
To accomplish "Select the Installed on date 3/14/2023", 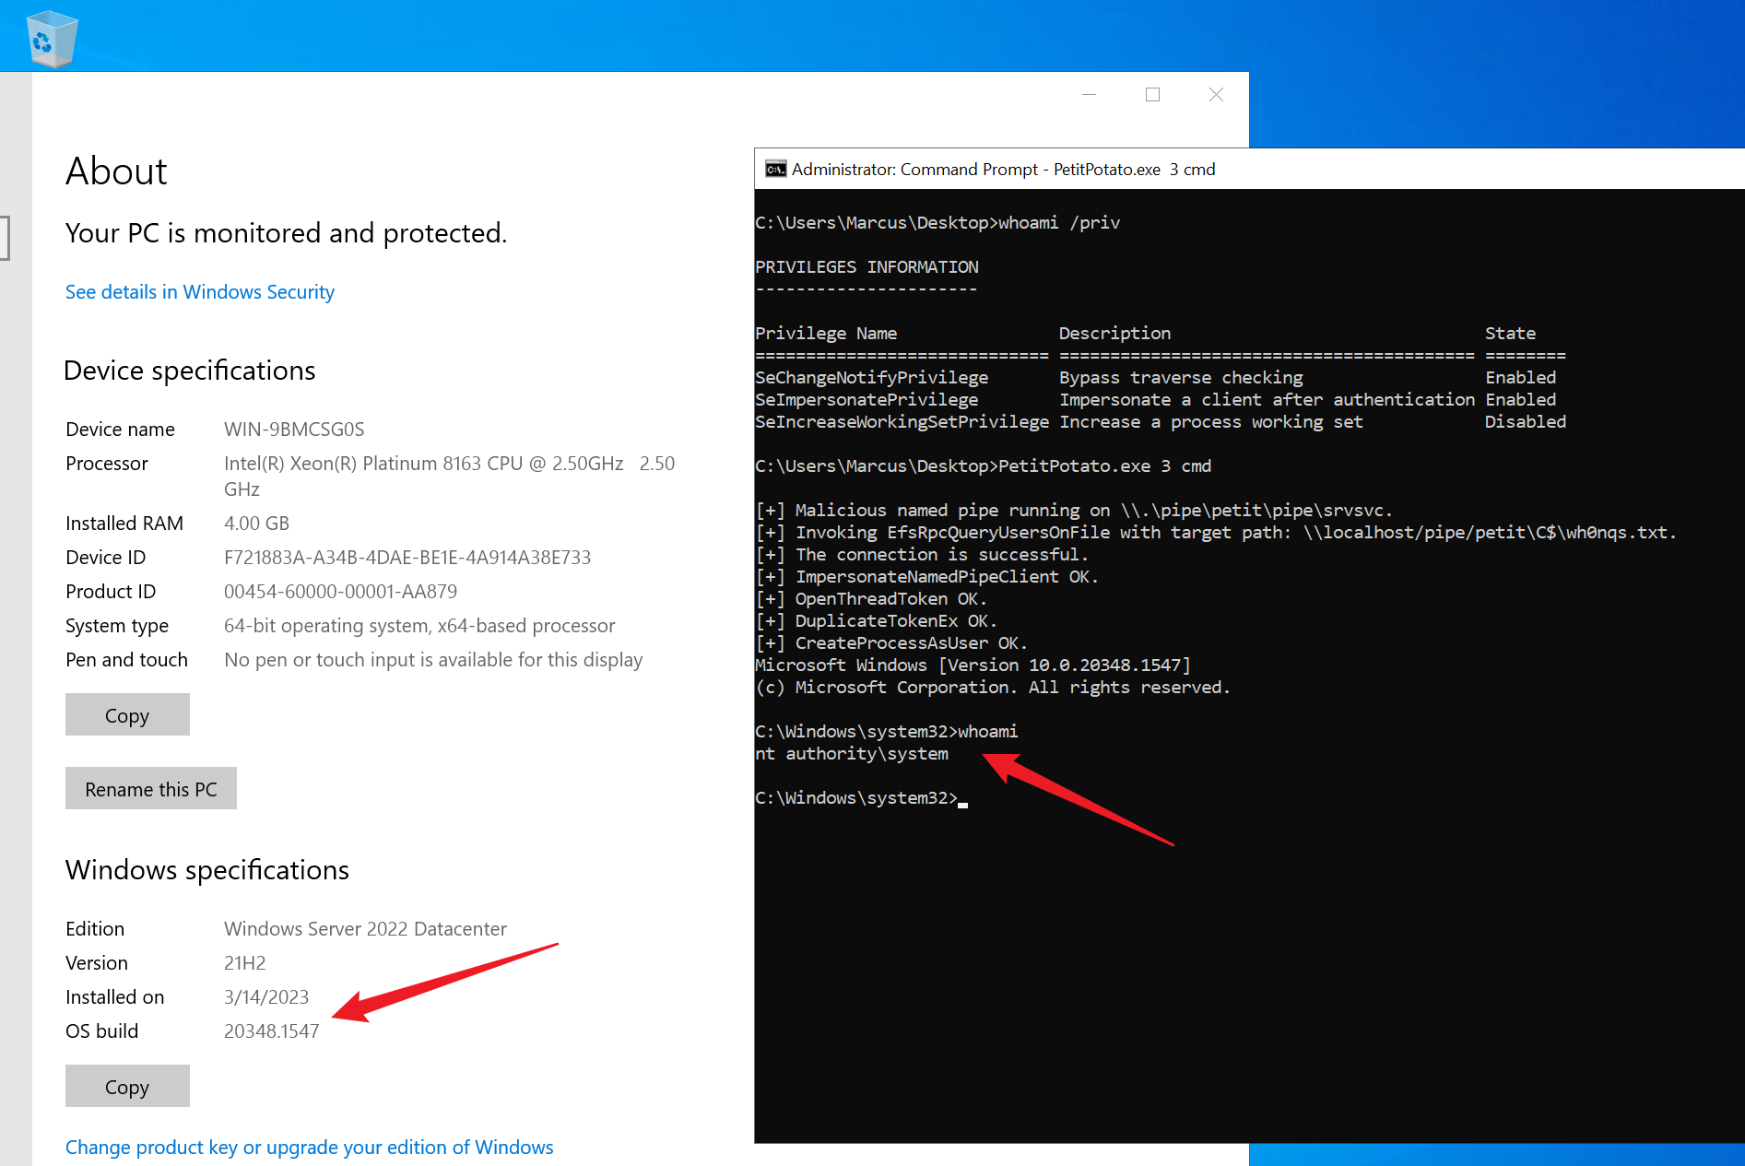I will [x=266, y=997].
